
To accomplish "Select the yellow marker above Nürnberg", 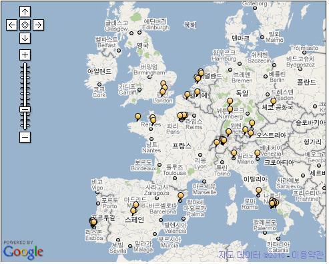I will pyautogui.click(x=230, y=102).
